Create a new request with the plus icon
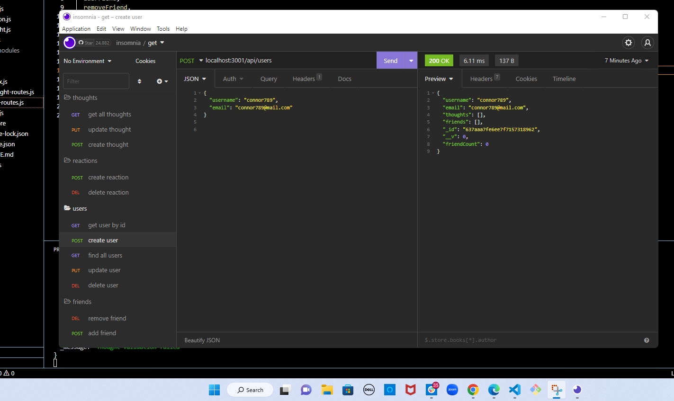Viewport: 674px width, 401px height. 160,81
